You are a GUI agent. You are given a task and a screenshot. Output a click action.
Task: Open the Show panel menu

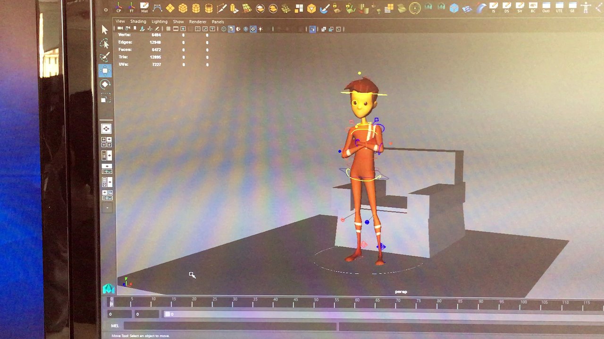pos(178,22)
